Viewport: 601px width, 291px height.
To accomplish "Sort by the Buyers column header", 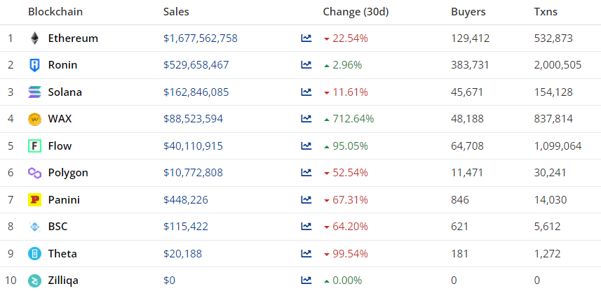I will tap(468, 12).
